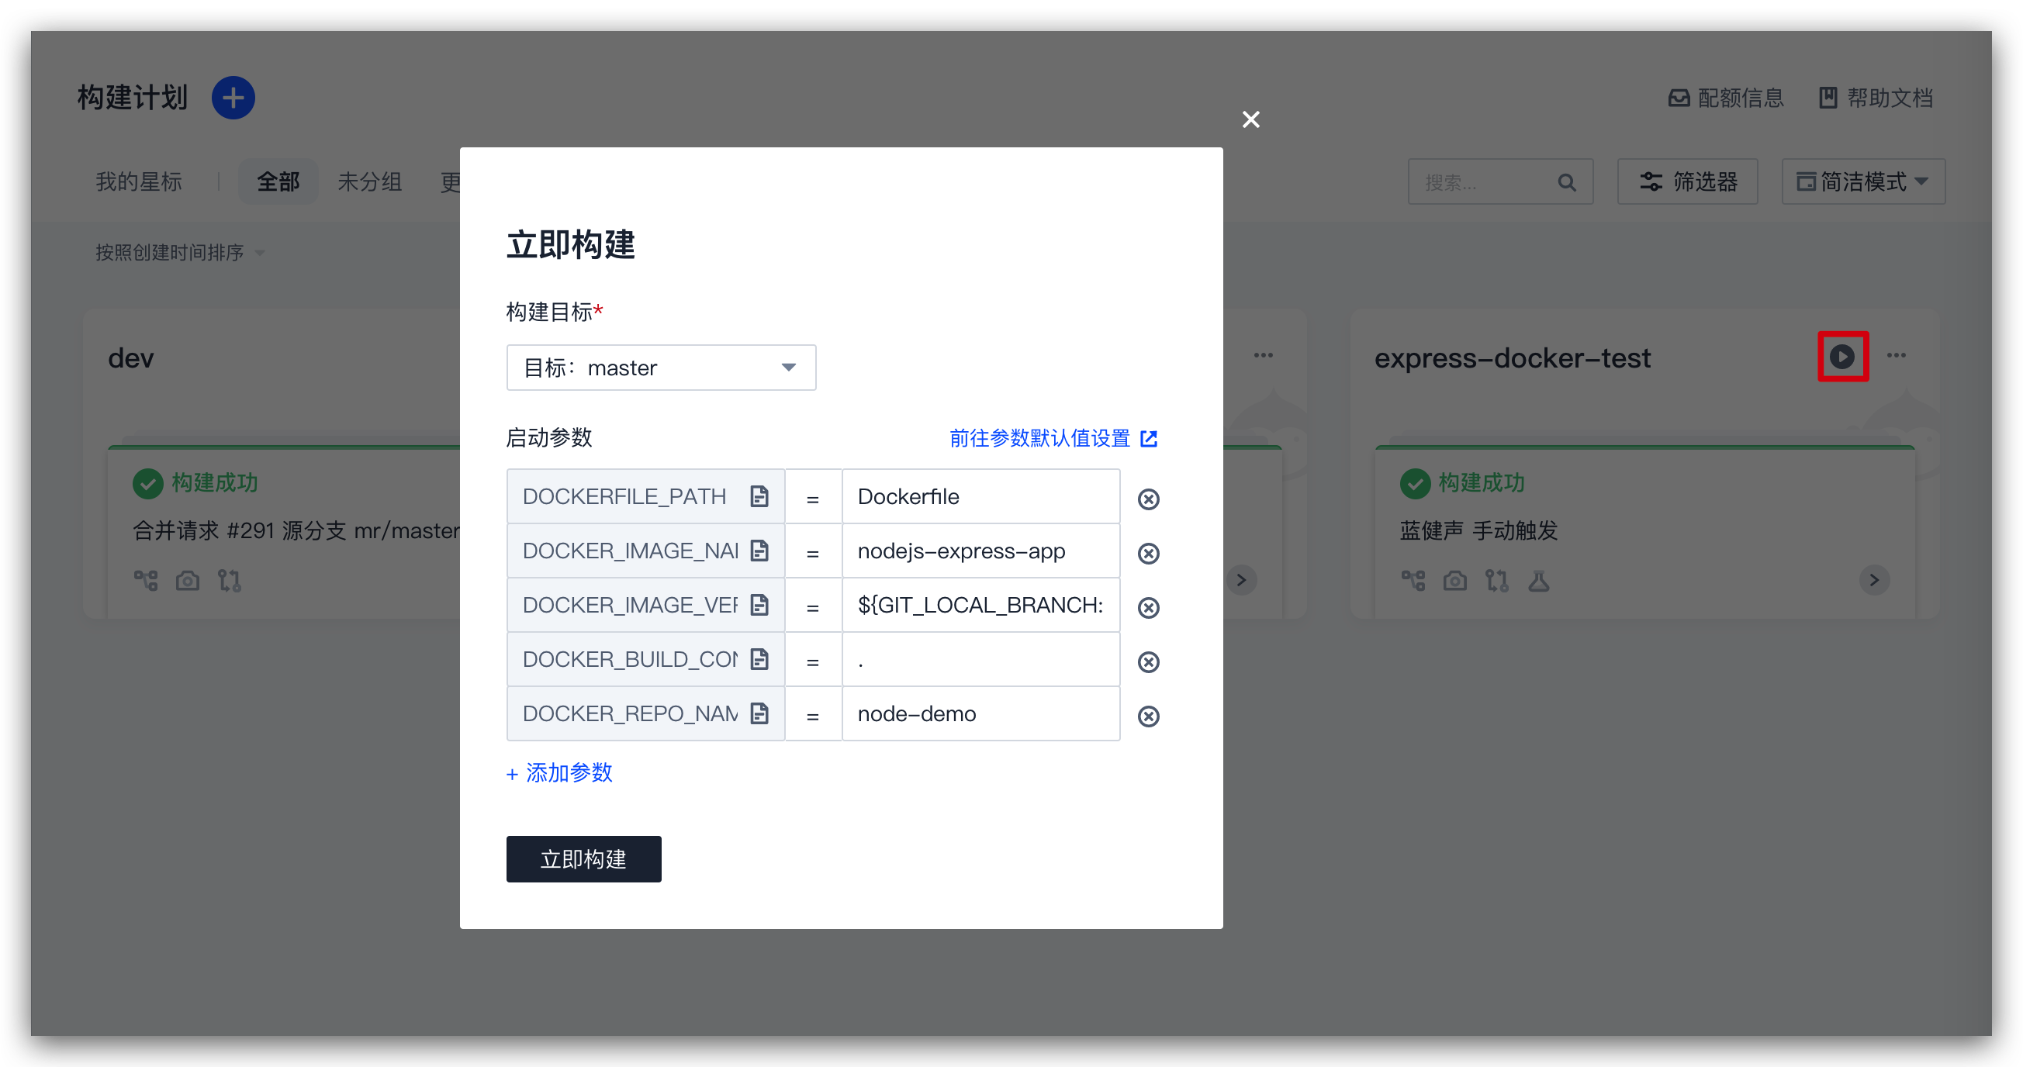The image size is (2023, 1067).
Task: Click snapshot camera icon on dev card
Action: pyautogui.click(x=187, y=580)
